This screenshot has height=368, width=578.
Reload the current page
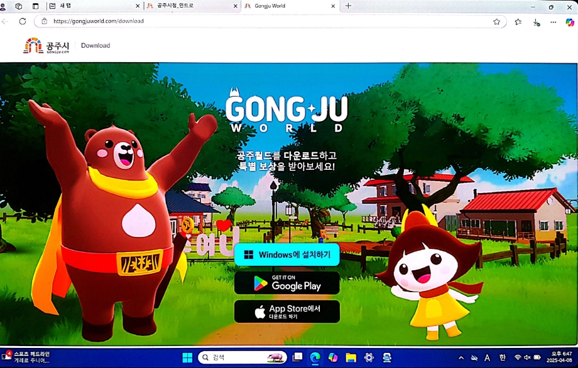[x=23, y=21]
